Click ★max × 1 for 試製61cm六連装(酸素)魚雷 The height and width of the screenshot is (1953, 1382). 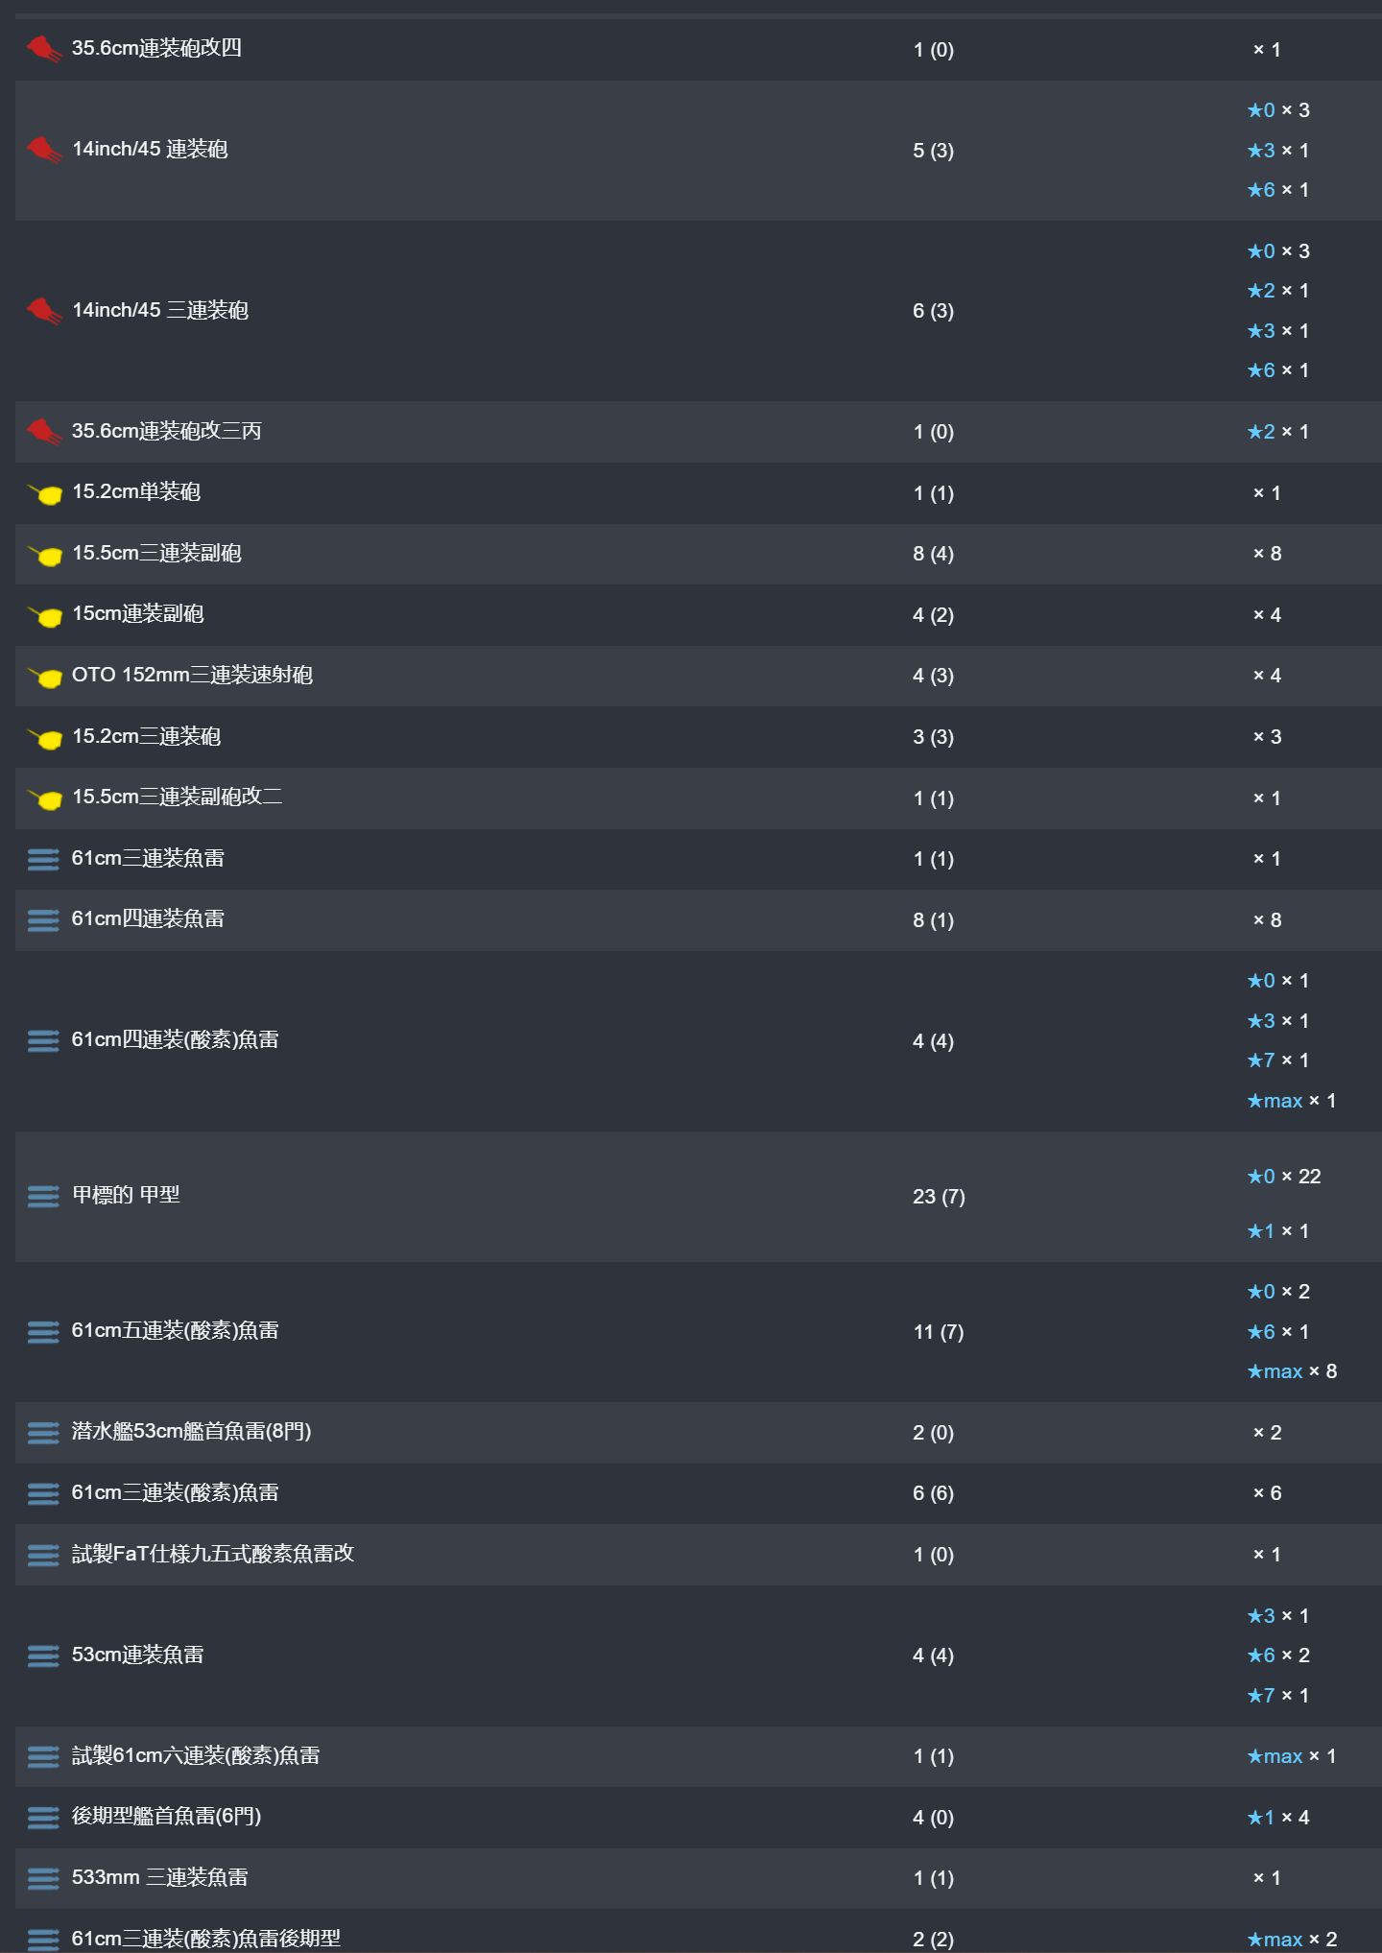[1292, 1756]
